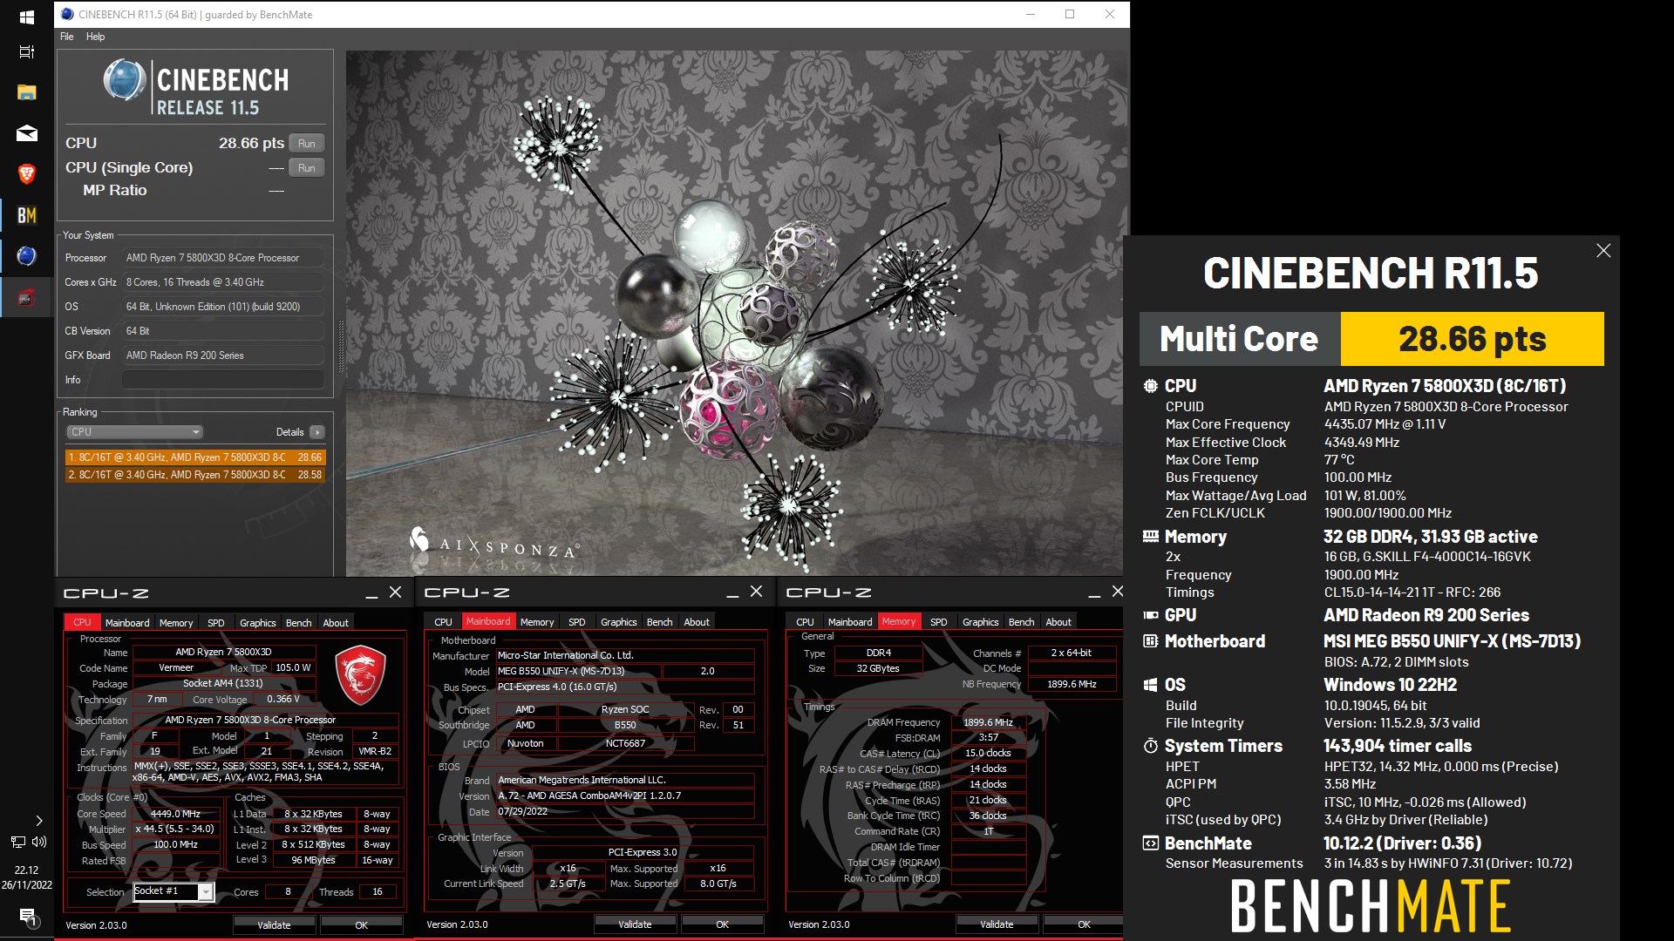
Task: Select ranking entry with 28.58 score
Action: 195,475
